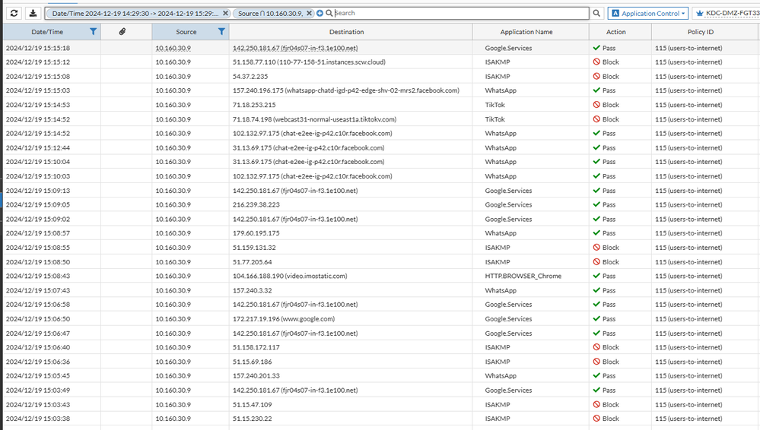This screenshot has height=430, width=760.
Task: Click destination 51.15.47.109
Action: pyautogui.click(x=252, y=405)
